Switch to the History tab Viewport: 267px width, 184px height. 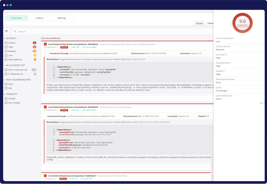coord(40,18)
